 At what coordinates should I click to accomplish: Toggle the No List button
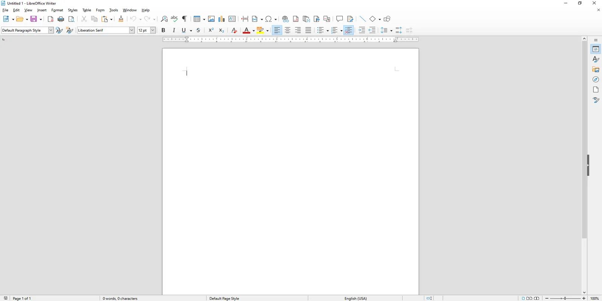pyautogui.click(x=348, y=30)
